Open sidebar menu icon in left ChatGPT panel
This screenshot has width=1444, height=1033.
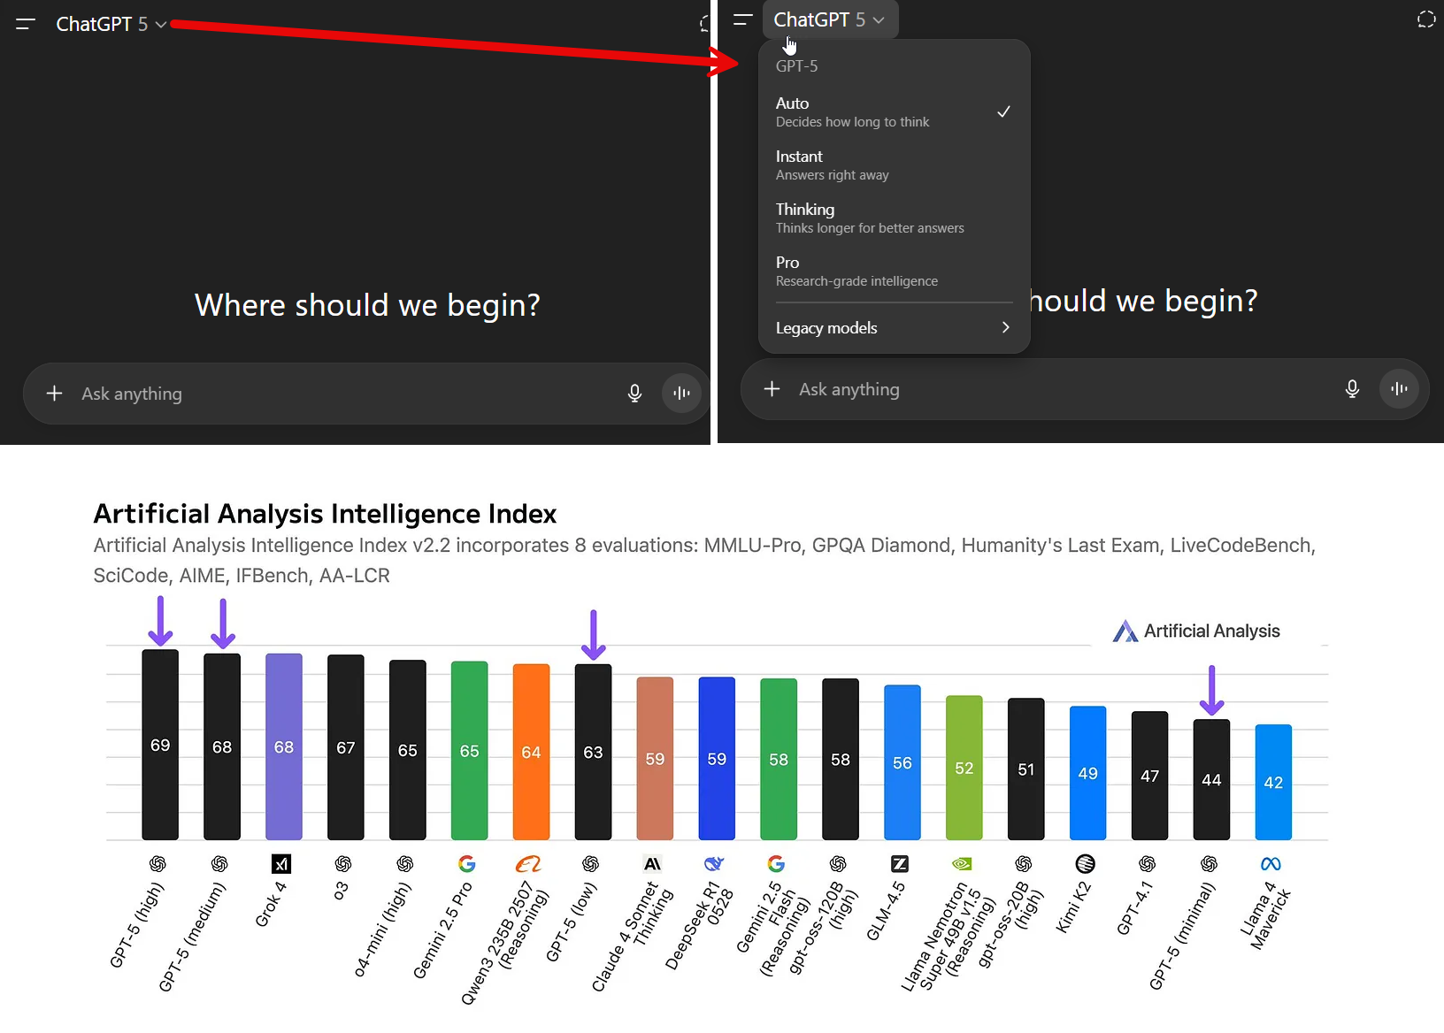26,24
